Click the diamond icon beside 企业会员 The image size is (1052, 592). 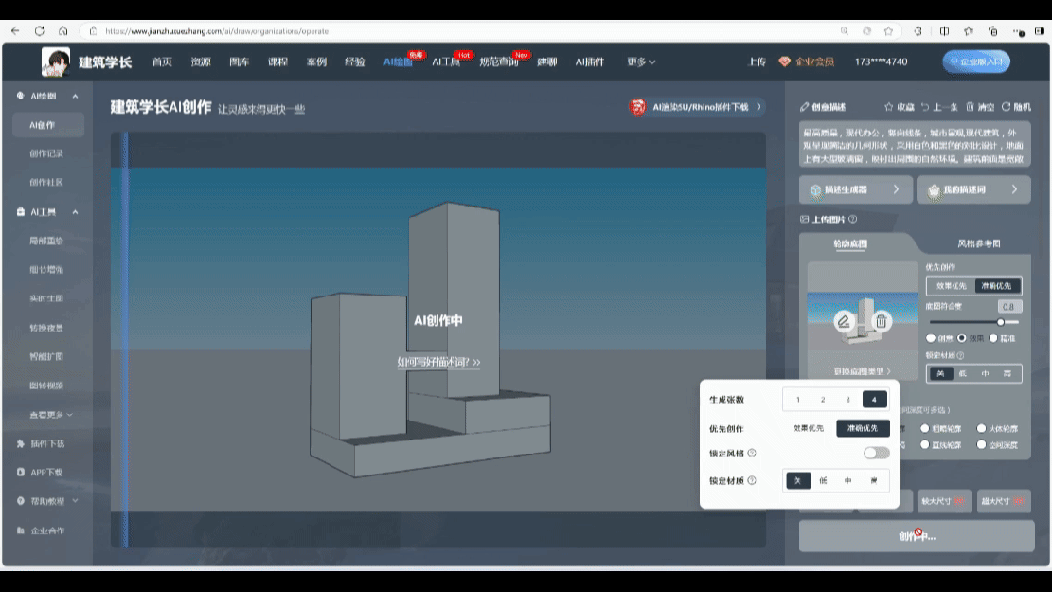tap(784, 61)
